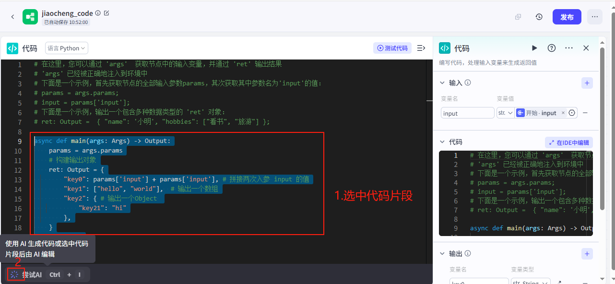Click the # 构建输出对象 comment line
615x284 pixels.
tap(72, 160)
